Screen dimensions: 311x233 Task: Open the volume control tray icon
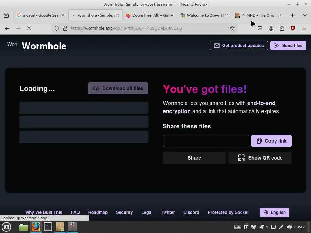289,227
